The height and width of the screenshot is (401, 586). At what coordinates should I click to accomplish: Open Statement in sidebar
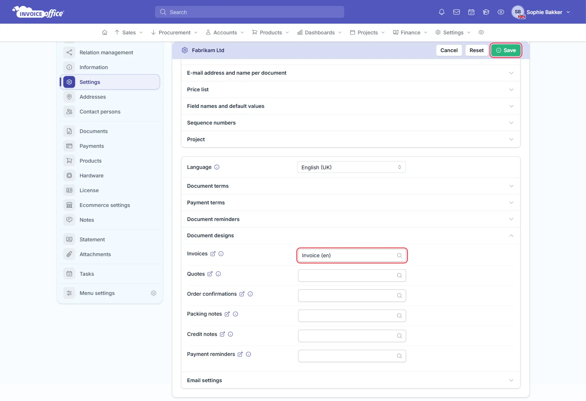110,239
